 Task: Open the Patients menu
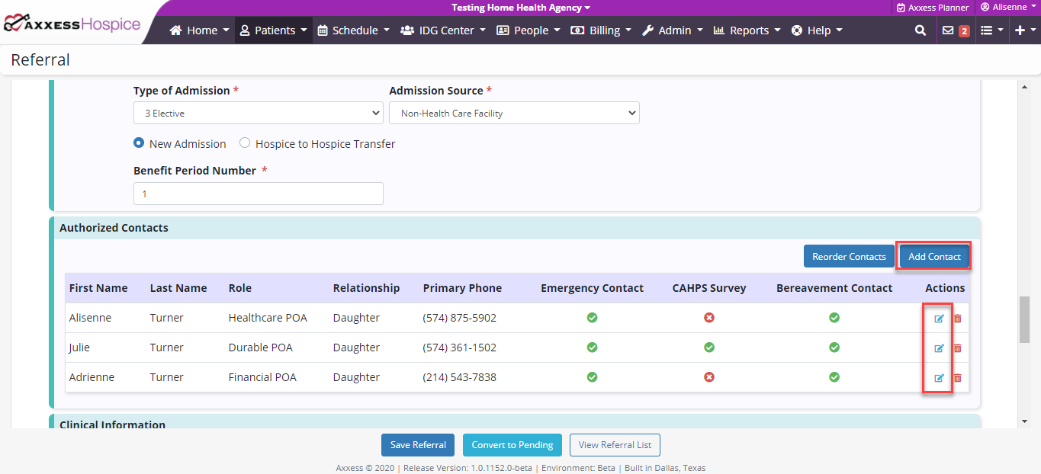point(273,30)
